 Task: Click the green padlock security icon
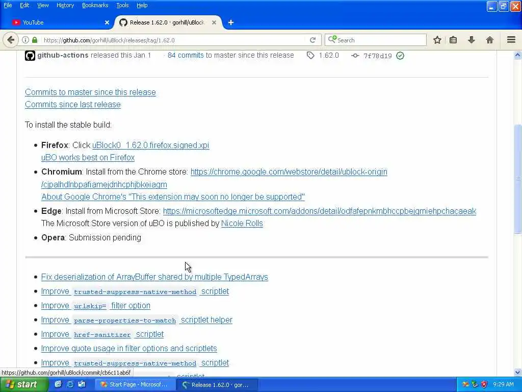pos(35,40)
